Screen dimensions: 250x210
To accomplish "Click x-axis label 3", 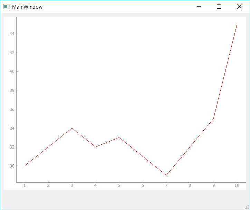I will point(72,185).
